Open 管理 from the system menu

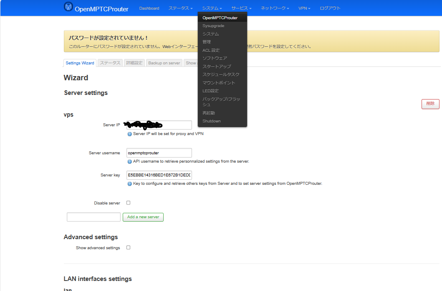point(222,42)
